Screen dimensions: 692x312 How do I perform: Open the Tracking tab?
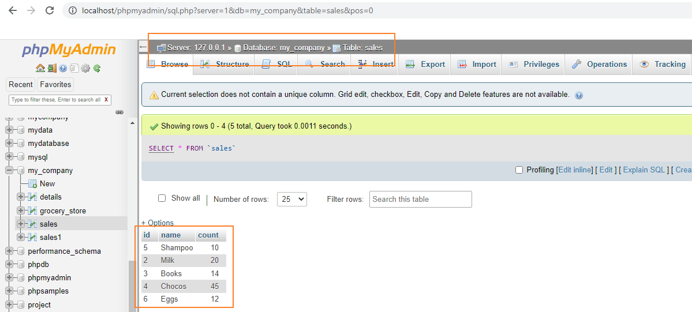(662, 65)
